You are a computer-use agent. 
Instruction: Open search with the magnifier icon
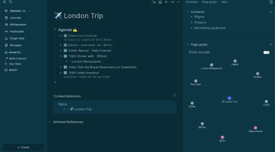point(11,2)
